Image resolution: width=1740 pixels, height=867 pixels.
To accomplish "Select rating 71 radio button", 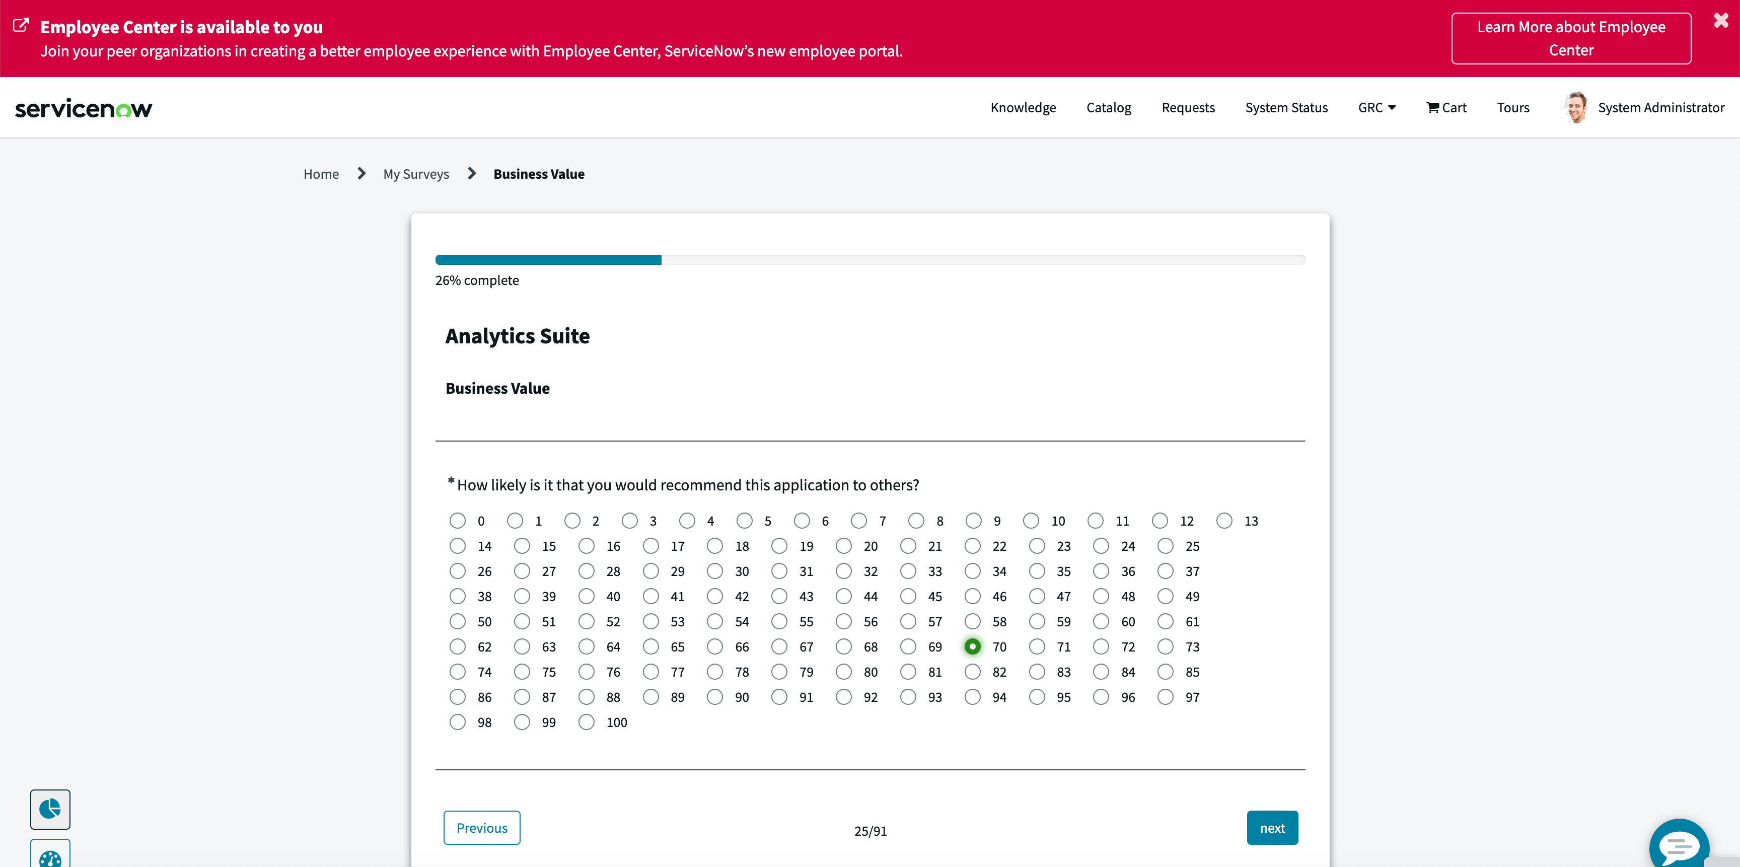I will (1037, 646).
